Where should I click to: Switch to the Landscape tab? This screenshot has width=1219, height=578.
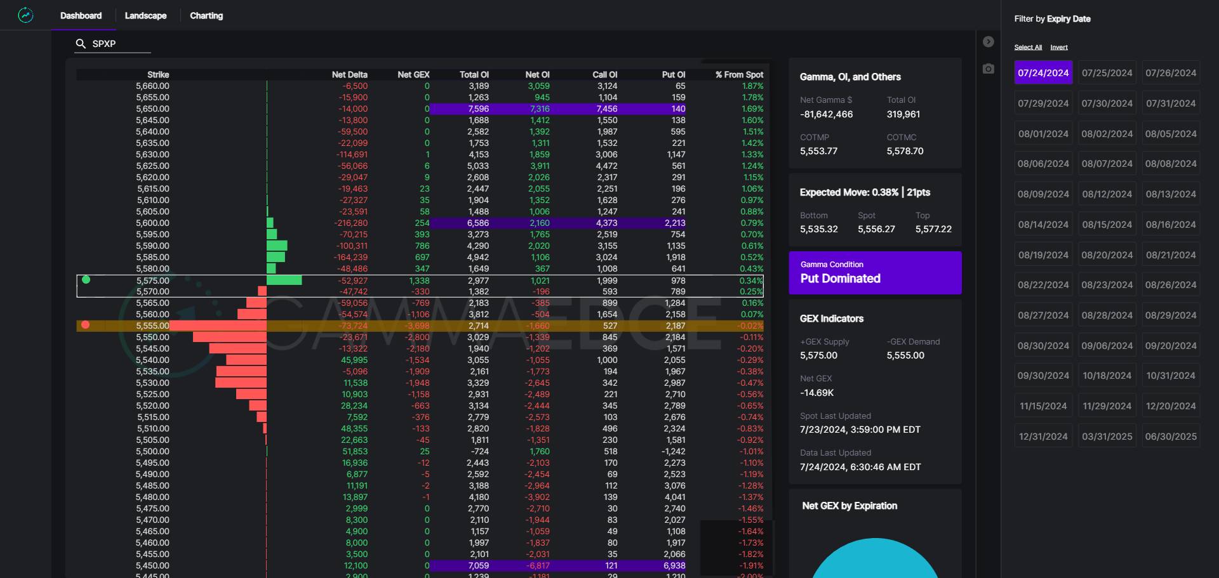(145, 16)
